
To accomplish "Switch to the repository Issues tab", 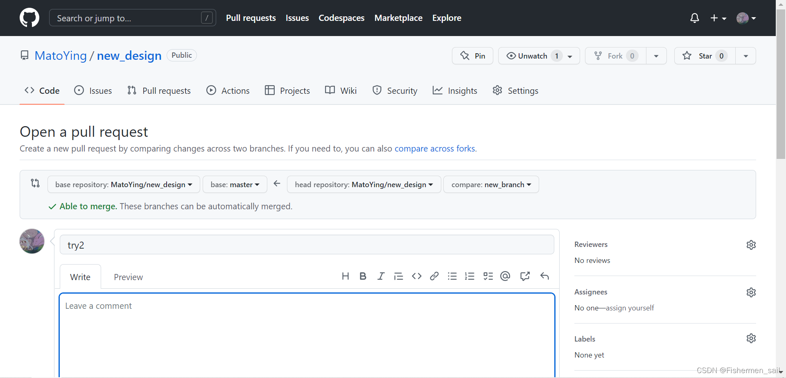I will (93, 91).
